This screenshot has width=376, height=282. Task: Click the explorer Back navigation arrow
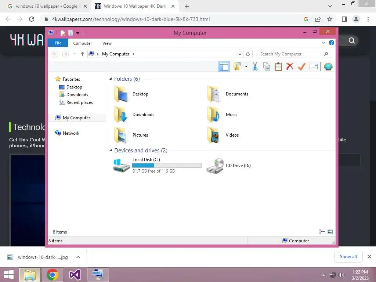55,54
